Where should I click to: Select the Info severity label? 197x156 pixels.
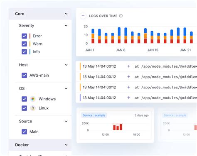pos(36,52)
